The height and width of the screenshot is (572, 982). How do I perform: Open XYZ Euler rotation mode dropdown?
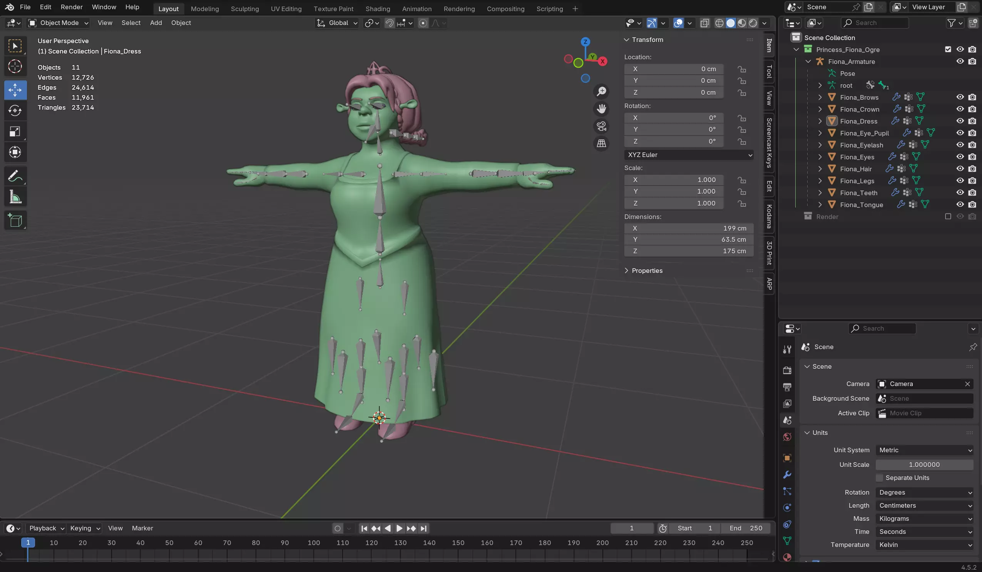(689, 155)
